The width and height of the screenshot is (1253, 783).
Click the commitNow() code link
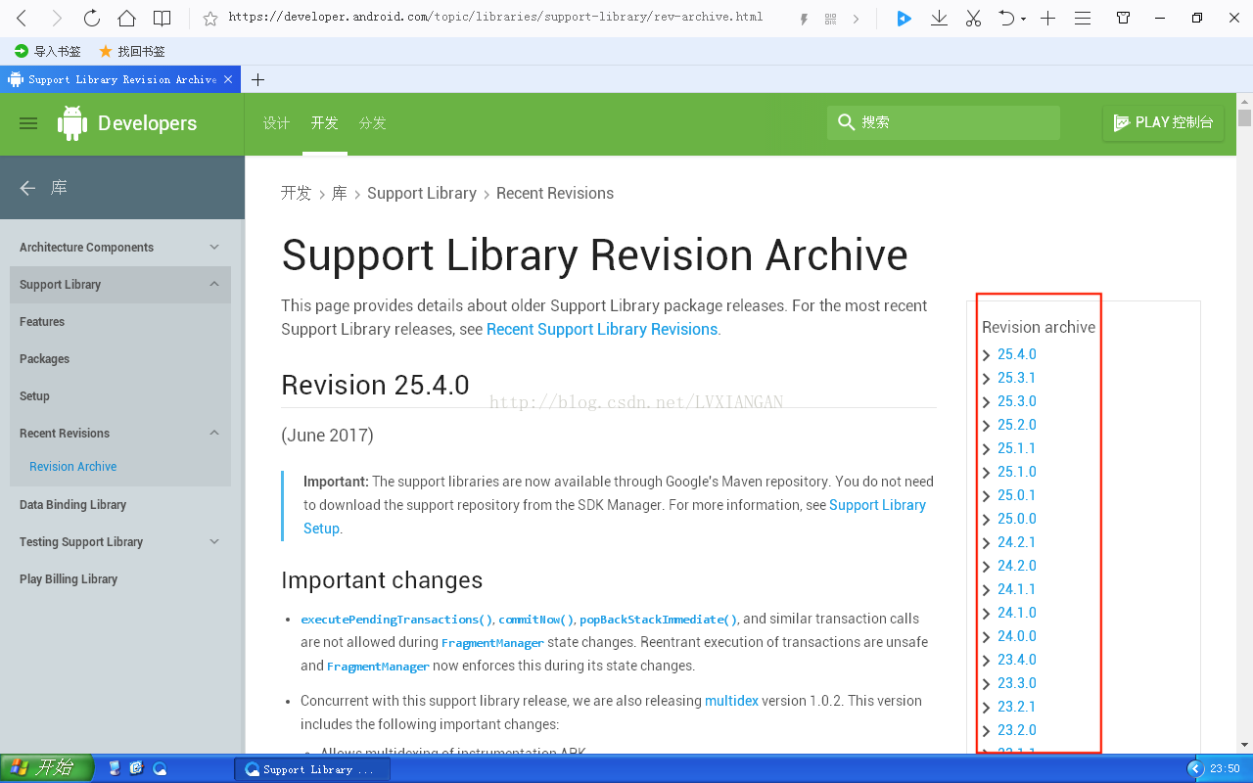pos(535,620)
